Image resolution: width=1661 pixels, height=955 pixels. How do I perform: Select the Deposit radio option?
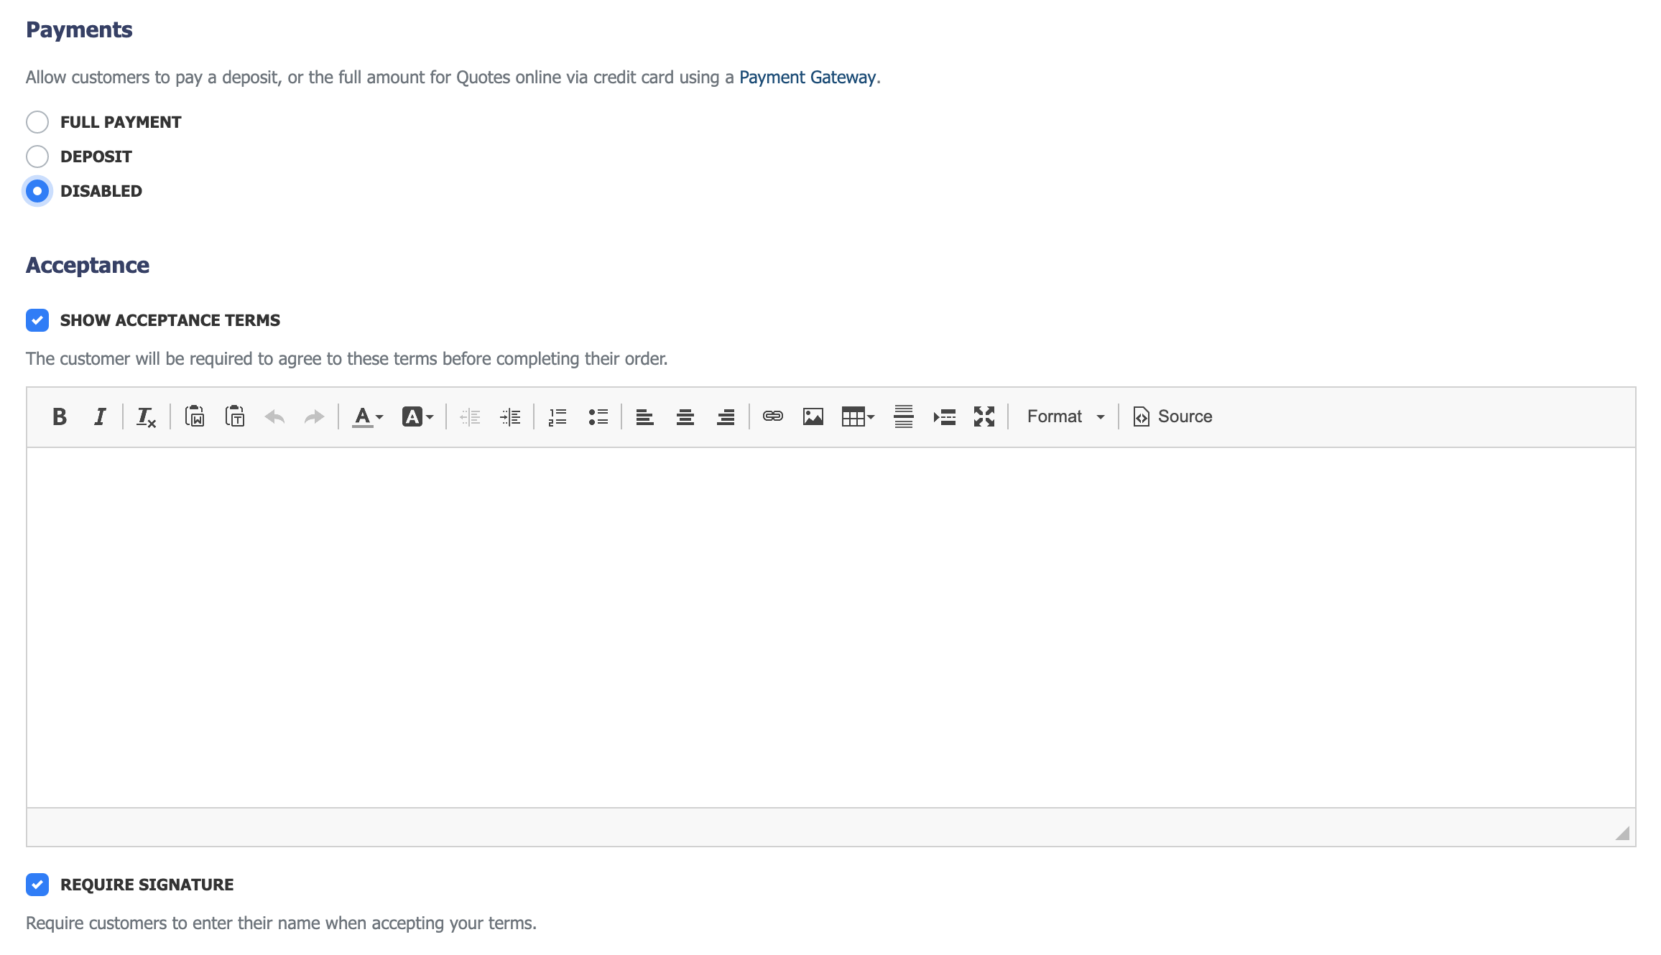point(37,157)
